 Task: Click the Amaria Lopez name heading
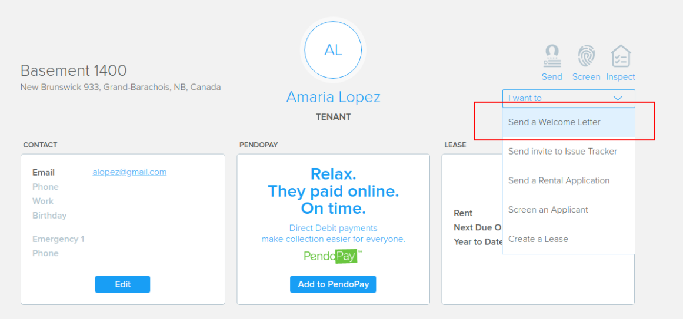tap(333, 96)
